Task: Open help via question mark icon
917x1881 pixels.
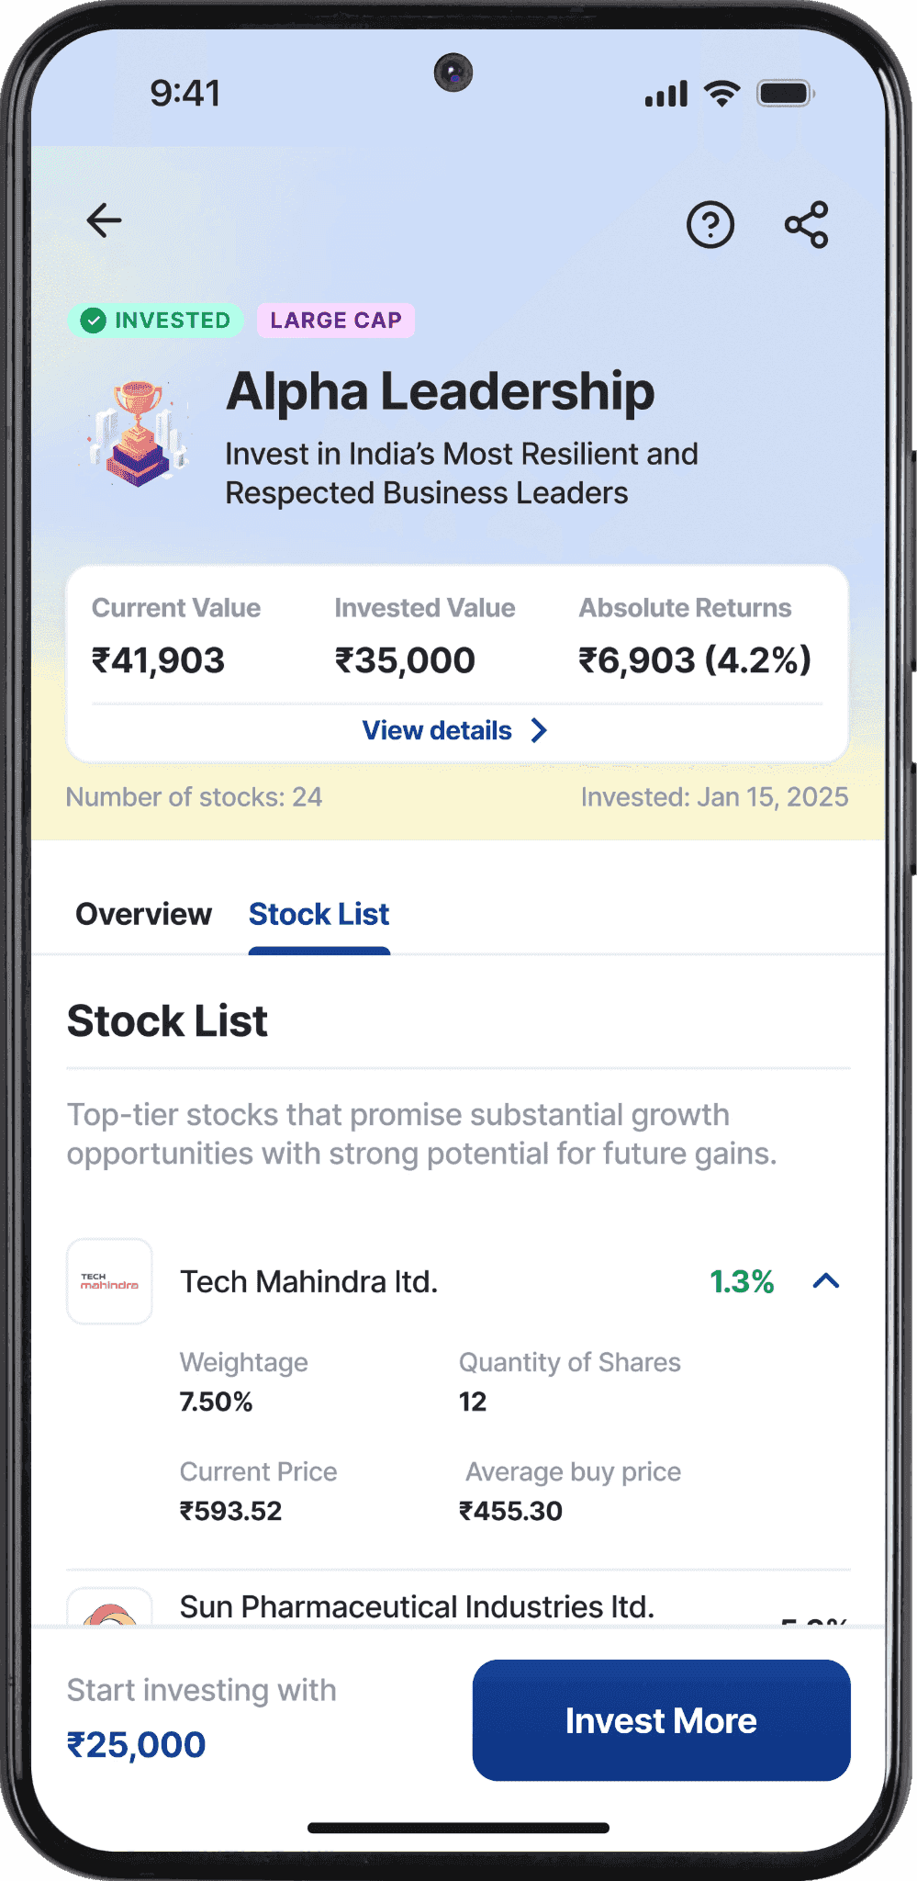Action: pos(710,225)
